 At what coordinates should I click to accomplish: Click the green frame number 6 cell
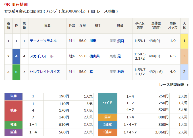pyautogui.click(x=16, y=72)
